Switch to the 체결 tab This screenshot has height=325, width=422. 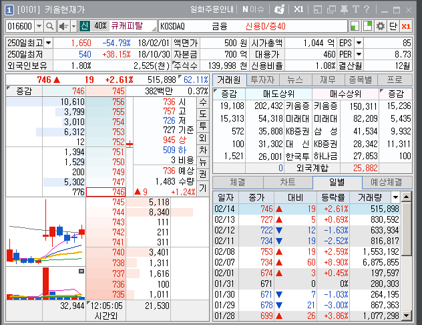tap(238, 183)
